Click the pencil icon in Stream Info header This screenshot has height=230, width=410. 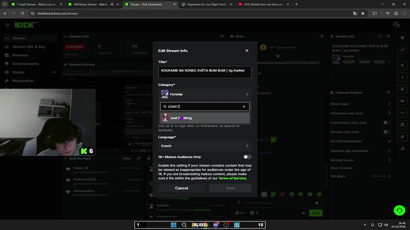tap(380, 36)
